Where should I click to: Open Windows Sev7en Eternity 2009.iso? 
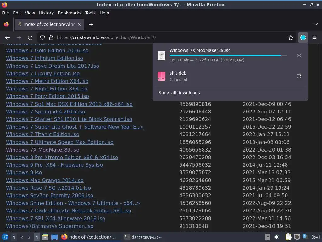(49, 195)
